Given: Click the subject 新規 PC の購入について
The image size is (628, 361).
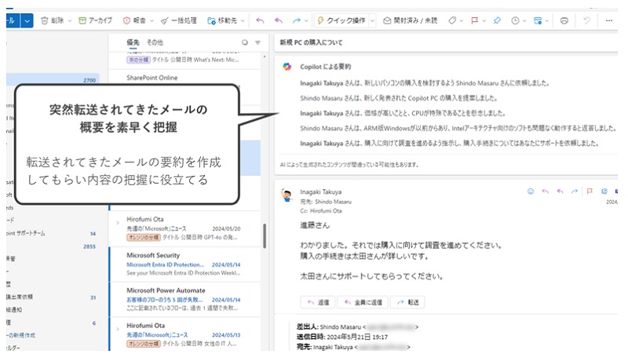Looking at the screenshot, I should (x=311, y=42).
